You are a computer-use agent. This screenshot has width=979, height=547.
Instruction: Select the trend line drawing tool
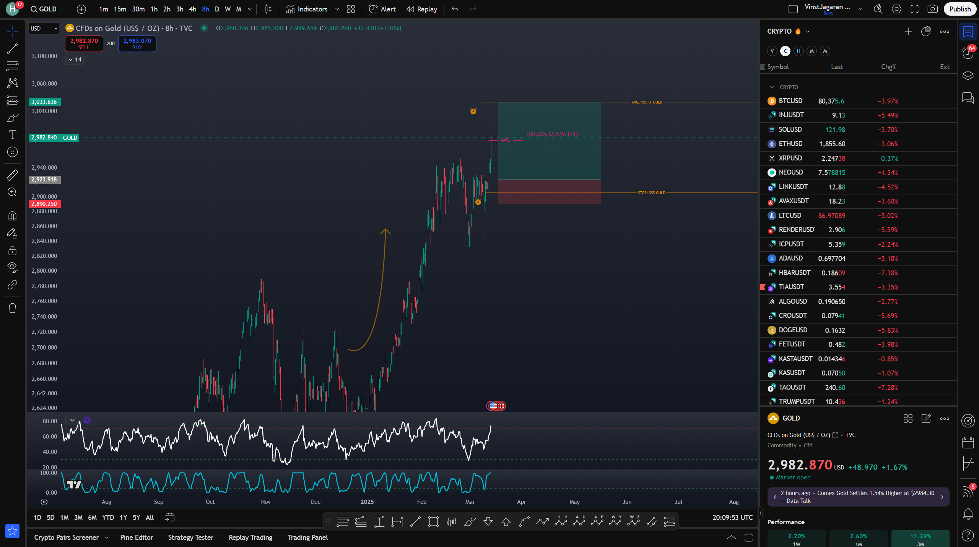[x=12, y=49]
